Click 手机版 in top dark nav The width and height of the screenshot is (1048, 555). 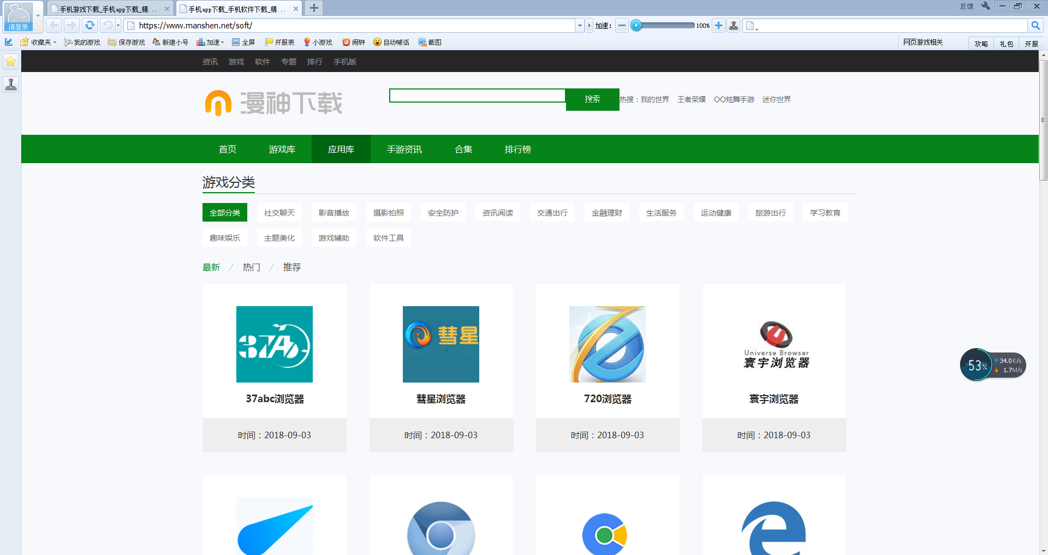pos(345,62)
